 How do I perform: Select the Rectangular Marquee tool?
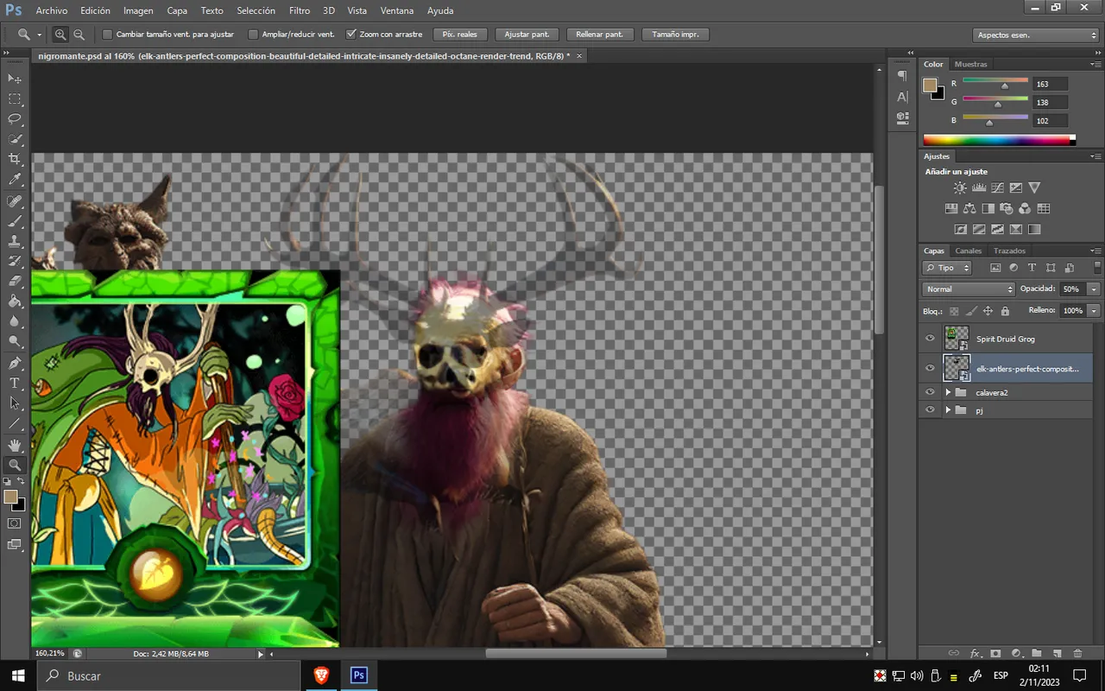click(x=15, y=99)
